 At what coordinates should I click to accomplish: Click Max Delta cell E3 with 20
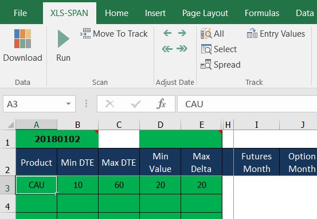click(x=202, y=185)
